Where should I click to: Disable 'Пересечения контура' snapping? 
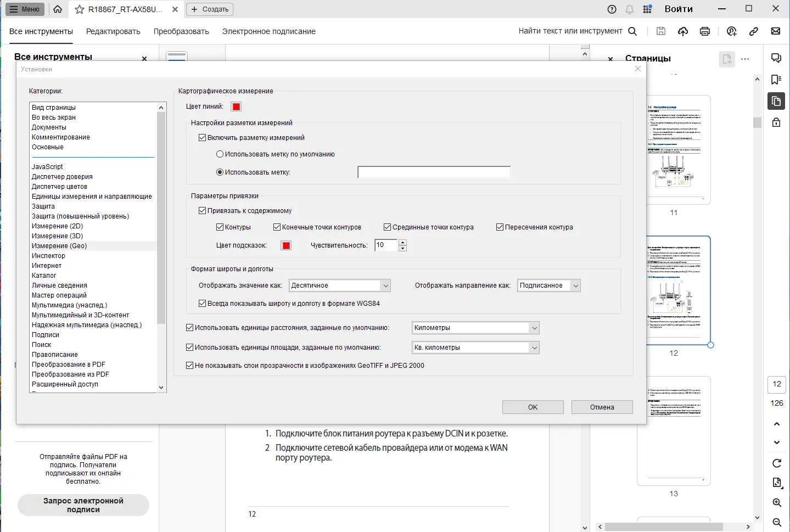[500, 226]
